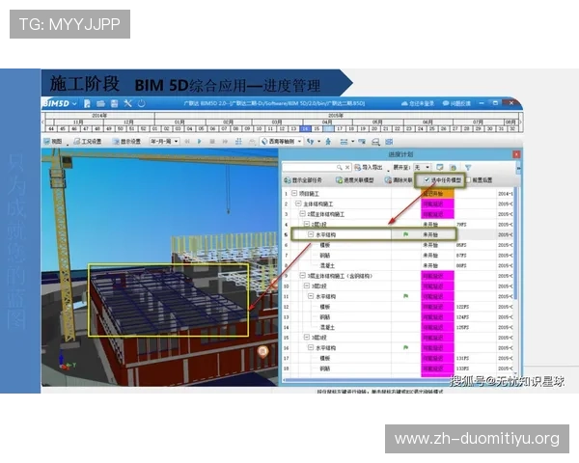The image size is (579, 463).
Task: Click the timeline scroll left arrow
Action: 42,122
